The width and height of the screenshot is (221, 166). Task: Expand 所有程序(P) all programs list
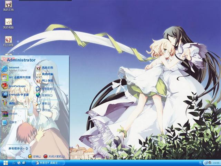18,148
